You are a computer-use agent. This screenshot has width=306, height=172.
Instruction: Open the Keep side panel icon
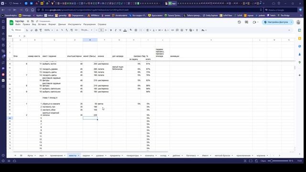[x=300, y=38]
